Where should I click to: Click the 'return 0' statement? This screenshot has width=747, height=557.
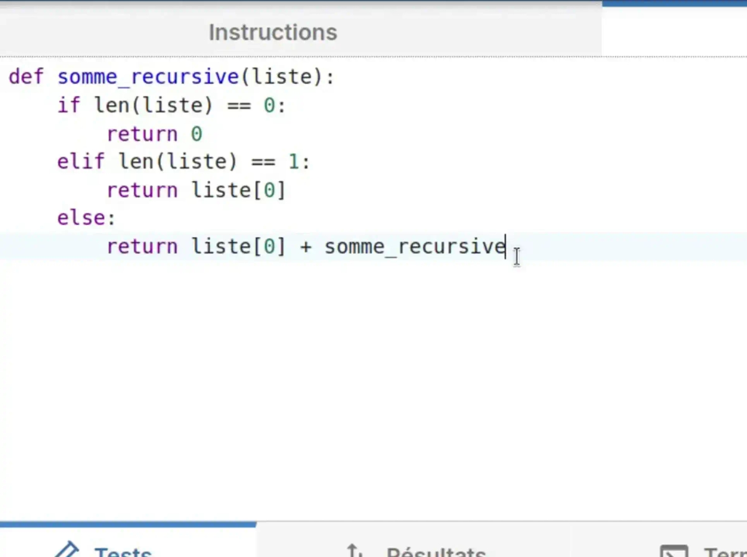[x=154, y=134]
